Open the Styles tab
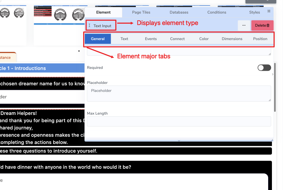Image resolution: width=283 pixels, height=190 pixels. 254,12
